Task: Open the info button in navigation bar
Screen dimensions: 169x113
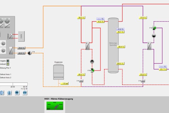Action: click(x=9, y=93)
